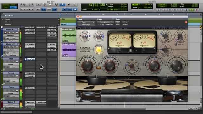Load previous preset with left arrow
Screen dimensions: 203x114
[157, 28]
